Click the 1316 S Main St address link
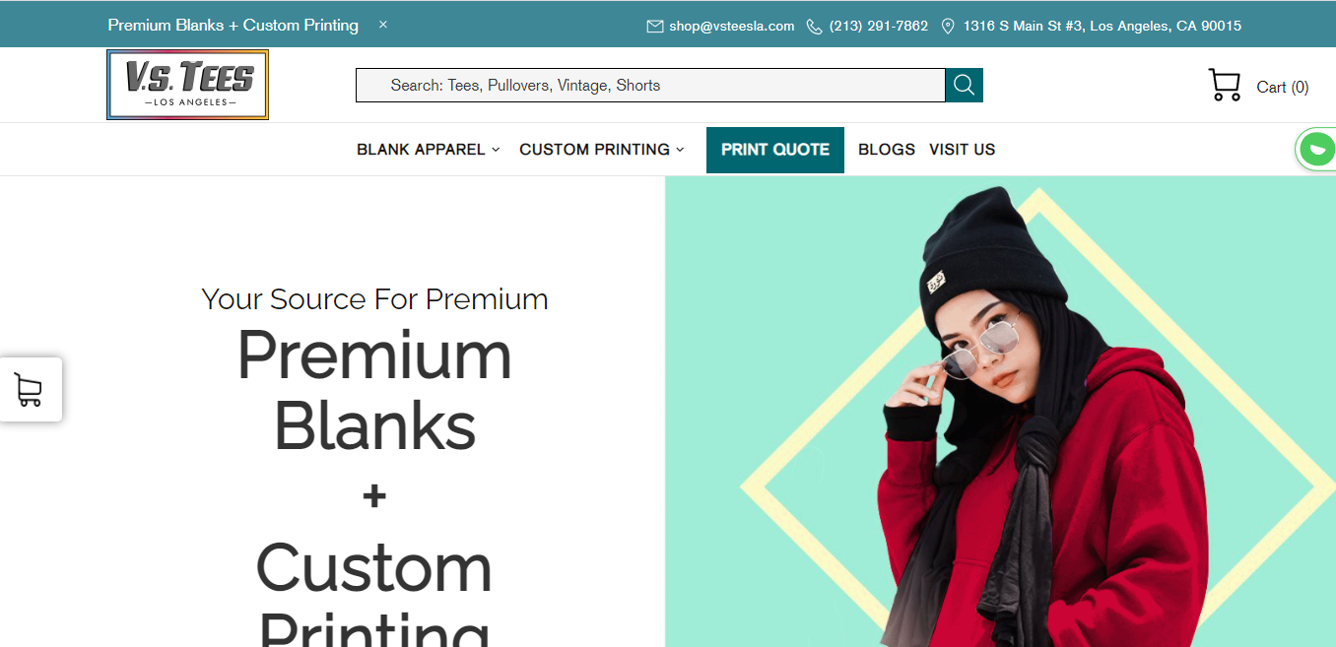1336x647 pixels. tap(1102, 27)
